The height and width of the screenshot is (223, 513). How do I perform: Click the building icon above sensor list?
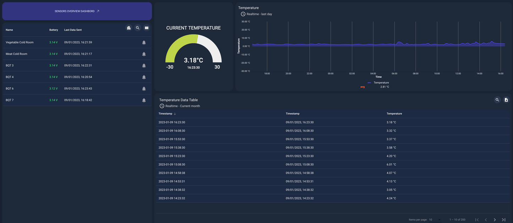129,28
